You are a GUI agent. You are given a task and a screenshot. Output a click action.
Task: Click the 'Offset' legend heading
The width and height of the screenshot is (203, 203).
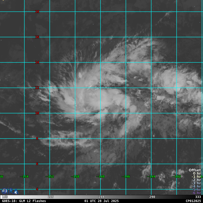point(195,170)
